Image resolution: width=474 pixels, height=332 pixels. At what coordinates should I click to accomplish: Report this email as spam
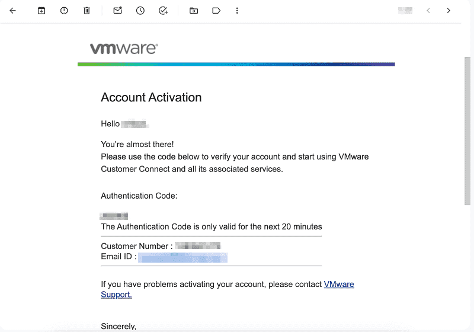click(x=64, y=11)
